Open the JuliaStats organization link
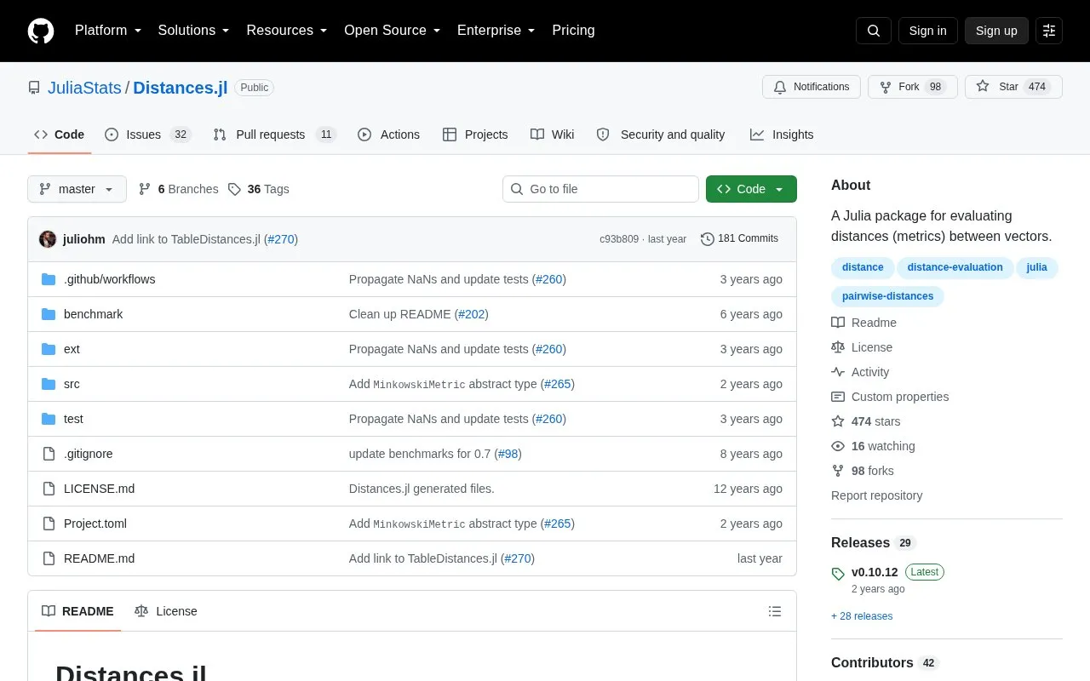This screenshot has height=681, width=1090. [84, 88]
